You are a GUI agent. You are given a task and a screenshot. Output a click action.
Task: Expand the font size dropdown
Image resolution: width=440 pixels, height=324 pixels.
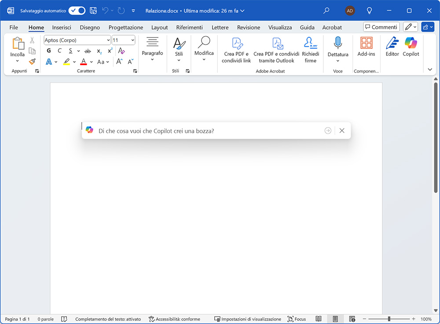(132, 40)
